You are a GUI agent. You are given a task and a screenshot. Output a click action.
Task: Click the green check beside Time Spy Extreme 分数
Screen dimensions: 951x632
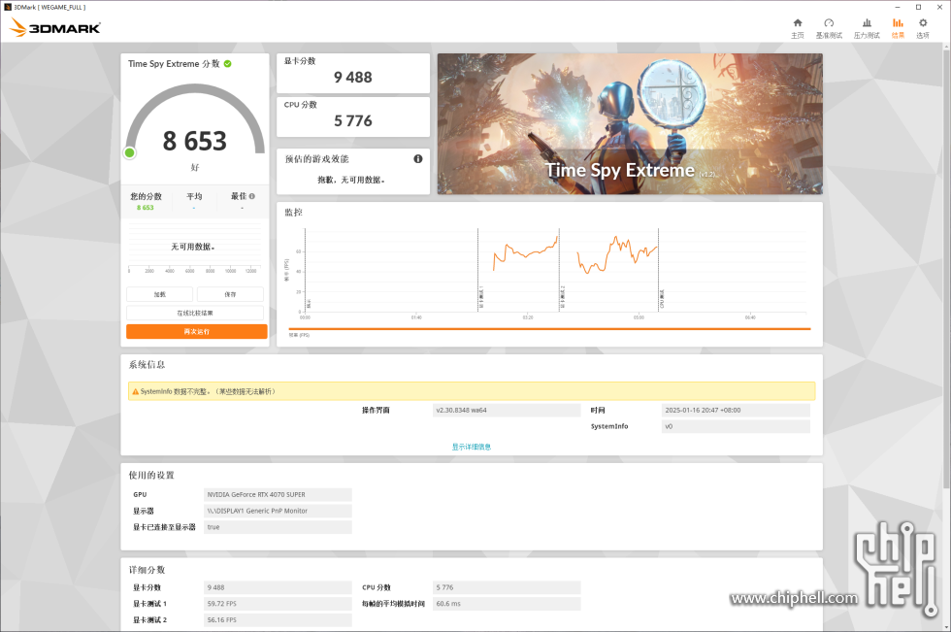[227, 64]
